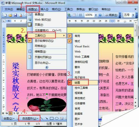
Task: Open the 五号 font size dropdown arrow
Action: 133,15
